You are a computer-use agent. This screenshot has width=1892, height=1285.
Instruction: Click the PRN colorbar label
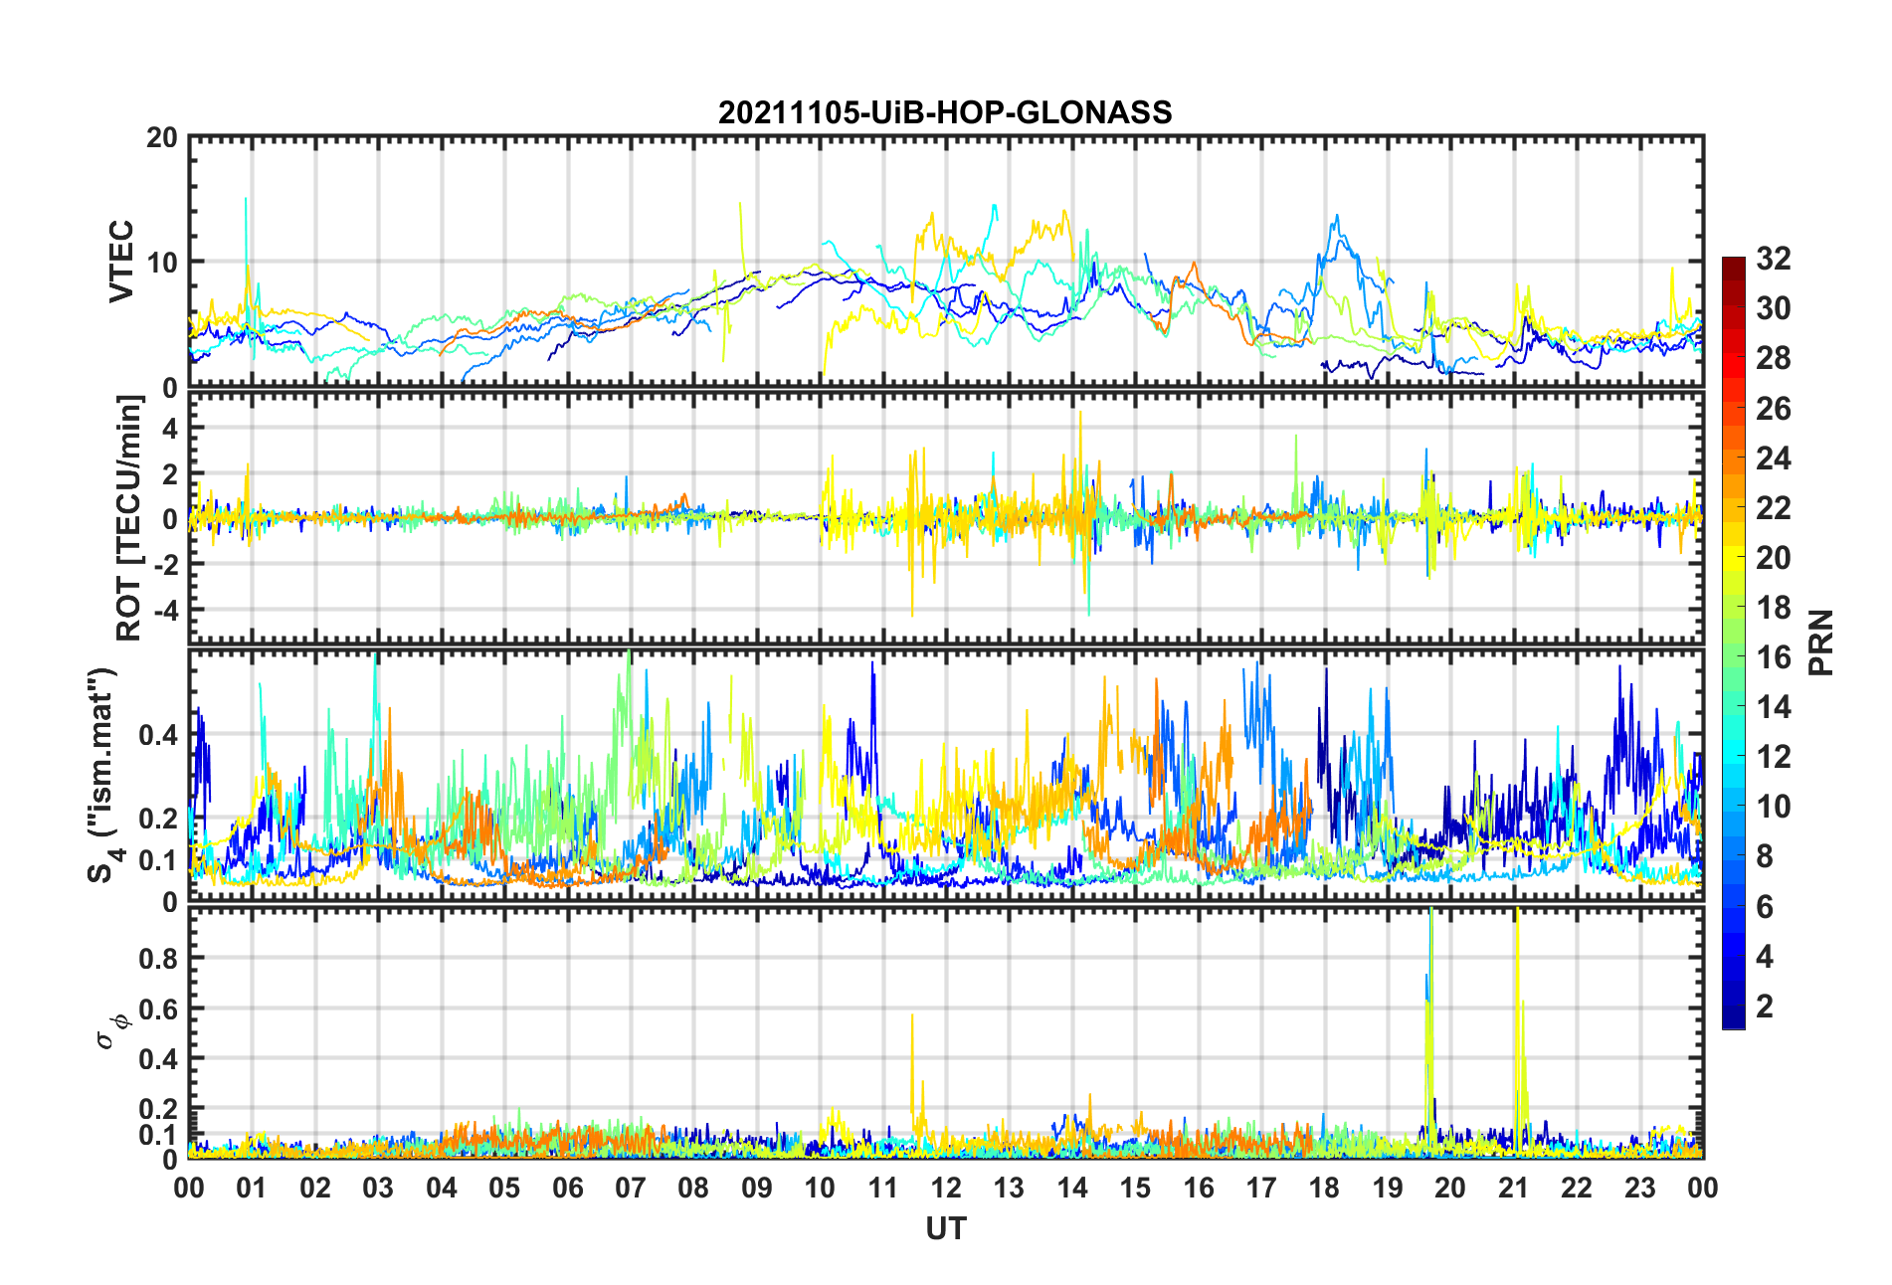pos(1820,642)
